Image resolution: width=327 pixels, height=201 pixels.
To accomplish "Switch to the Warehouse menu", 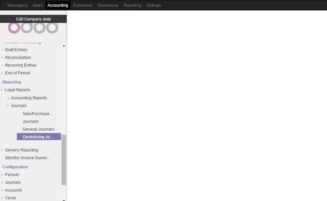I will 108,5.
